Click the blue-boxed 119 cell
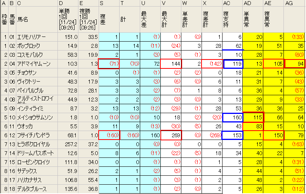This screenshot has height=194, width=306. 233,64
